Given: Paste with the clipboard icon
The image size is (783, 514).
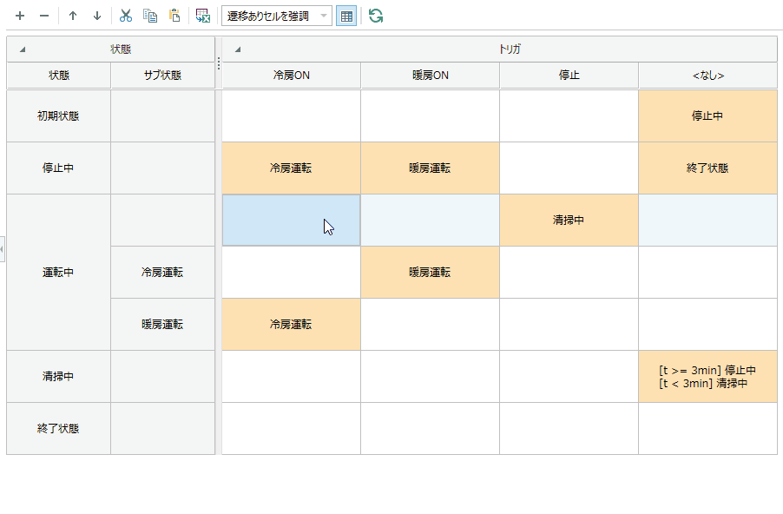Looking at the screenshot, I should pyautogui.click(x=174, y=16).
